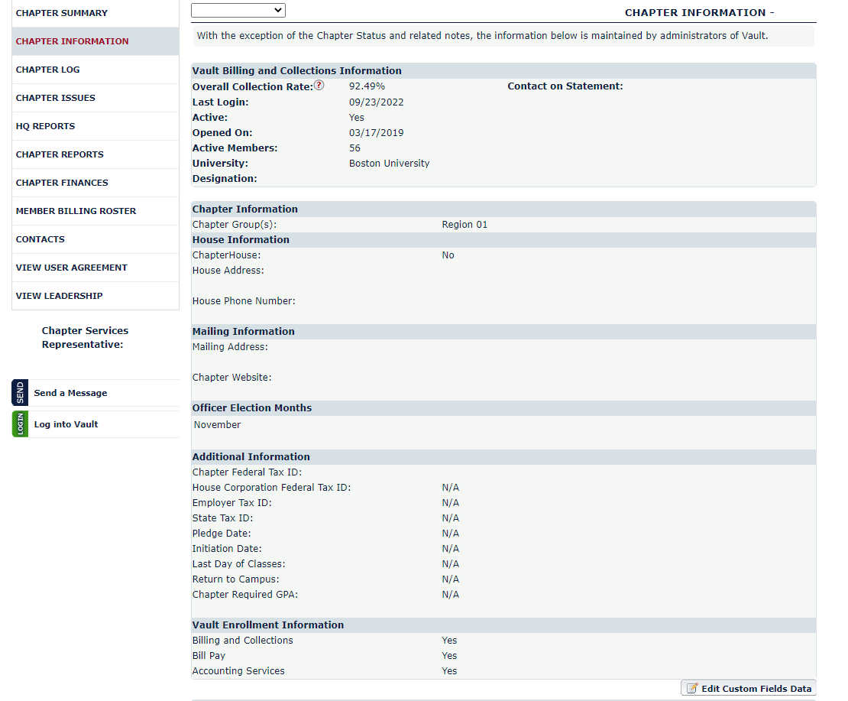
Task: Click the Region 01 chapter group value
Action: coord(464,224)
